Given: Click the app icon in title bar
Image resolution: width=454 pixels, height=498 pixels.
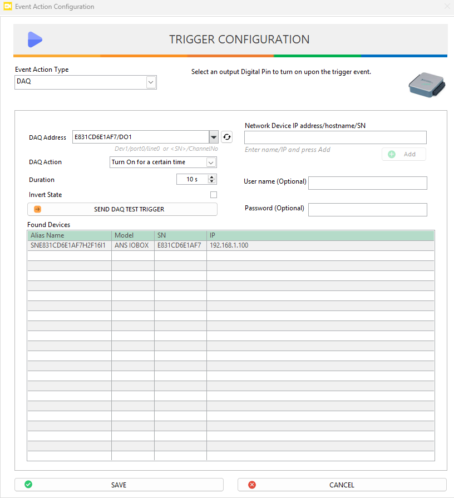Looking at the screenshot, I should click(7, 7).
